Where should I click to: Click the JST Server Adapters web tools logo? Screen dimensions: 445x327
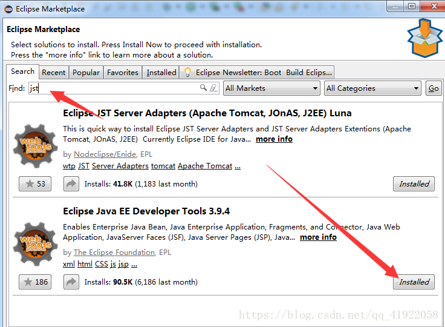coord(36,147)
